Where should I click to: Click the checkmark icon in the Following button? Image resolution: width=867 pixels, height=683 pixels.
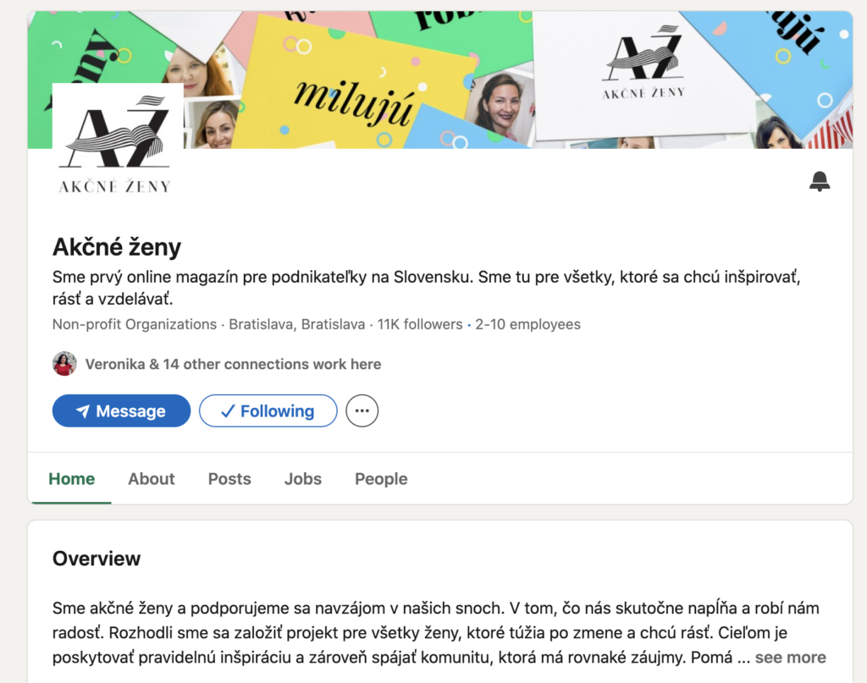click(228, 411)
